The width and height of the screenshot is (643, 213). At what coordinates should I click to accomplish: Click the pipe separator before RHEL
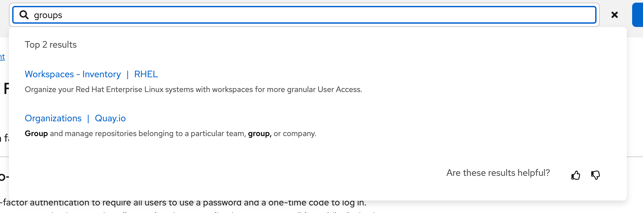tap(128, 74)
